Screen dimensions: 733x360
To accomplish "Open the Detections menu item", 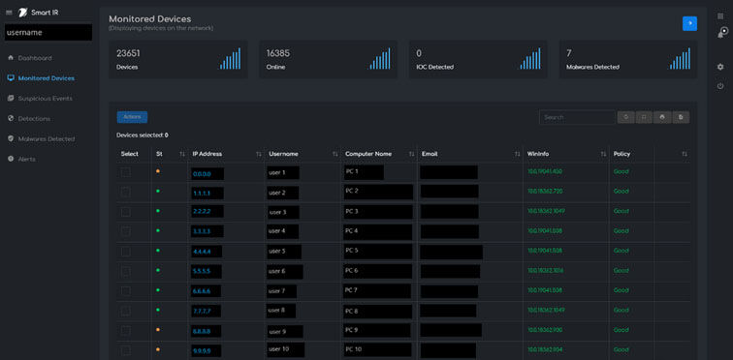I will (34, 119).
